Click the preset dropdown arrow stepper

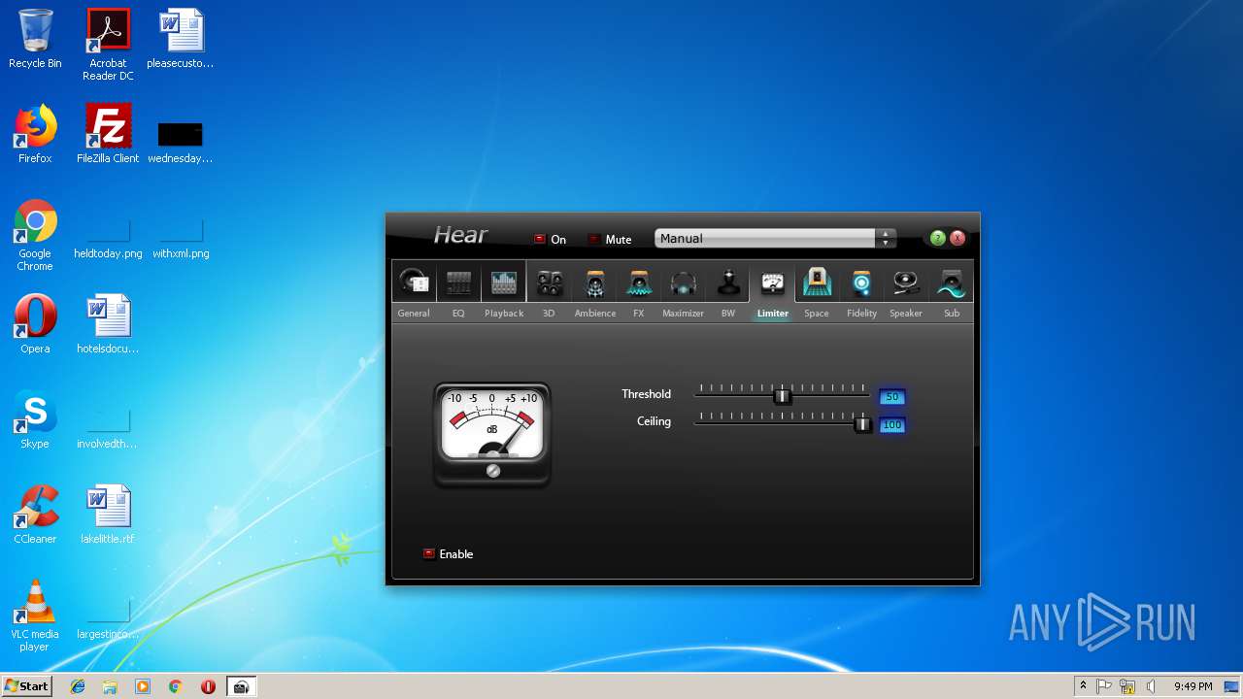coord(885,238)
